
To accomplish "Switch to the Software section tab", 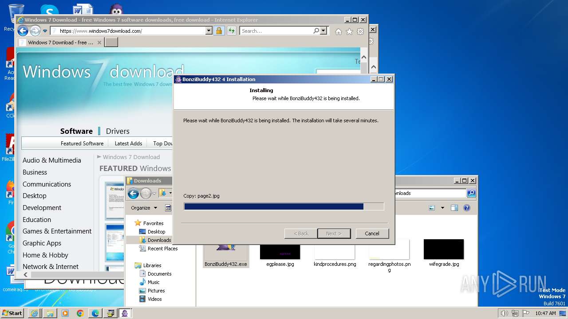I will tap(76, 131).
